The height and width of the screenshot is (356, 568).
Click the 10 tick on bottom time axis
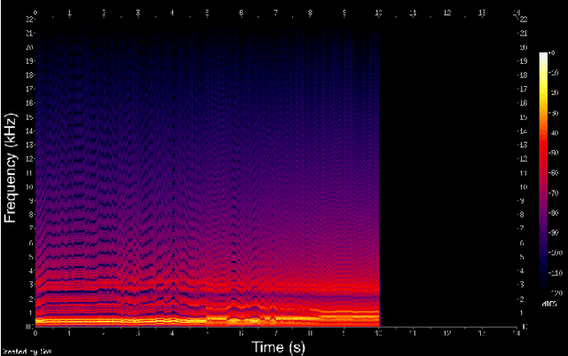pos(378,332)
